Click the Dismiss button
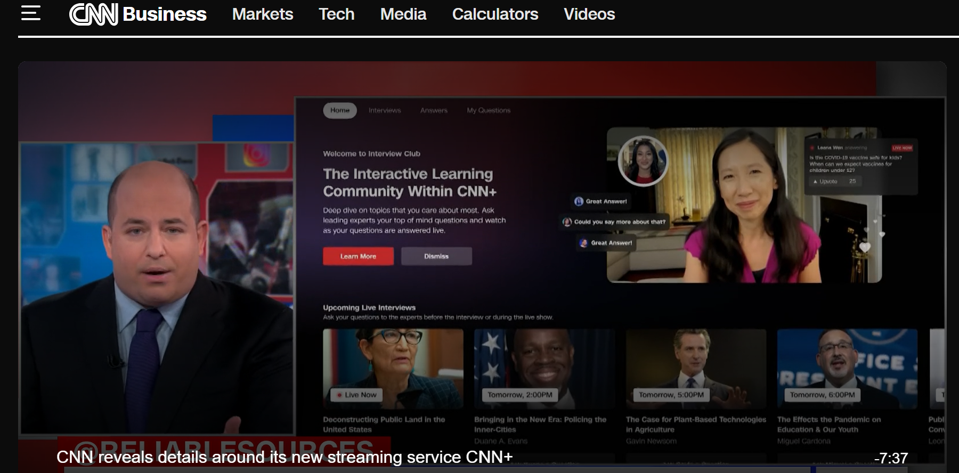Viewport: 959px width, 473px height. pyautogui.click(x=436, y=256)
